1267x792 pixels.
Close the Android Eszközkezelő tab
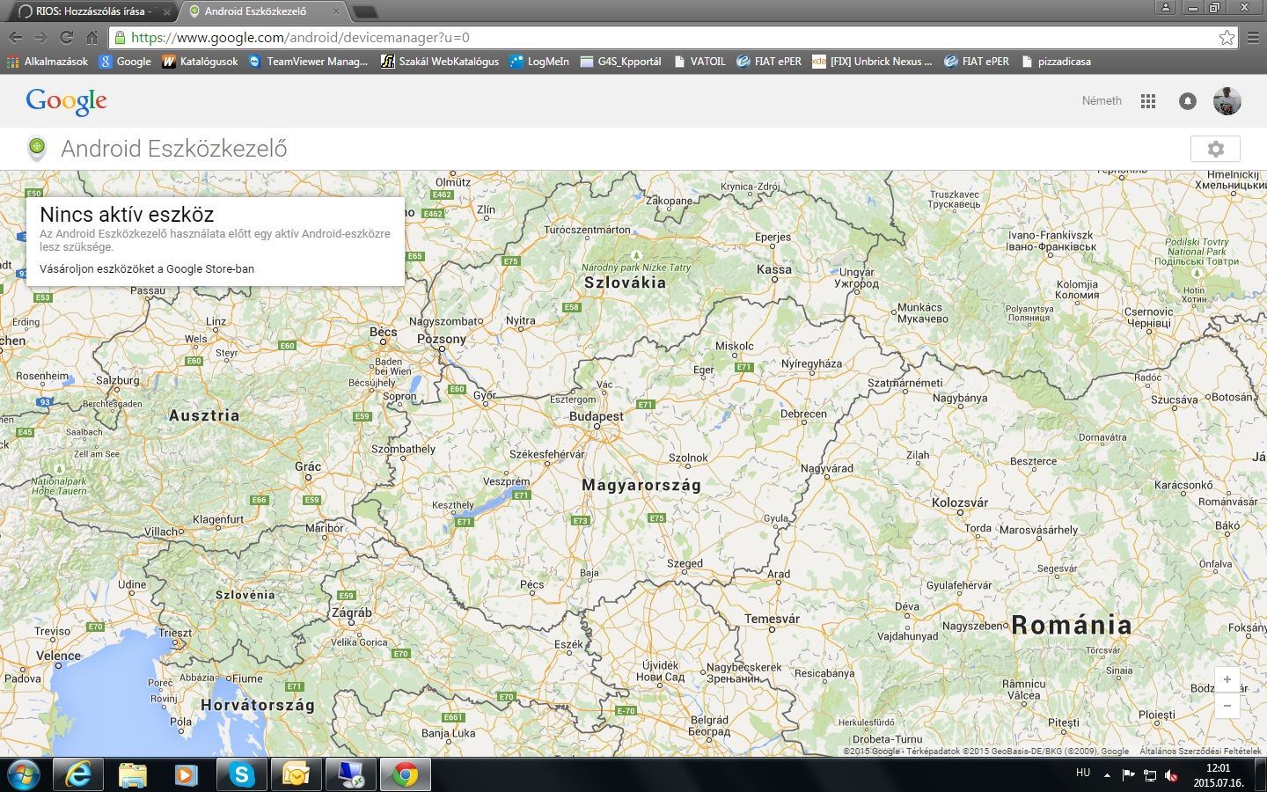click(336, 12)
